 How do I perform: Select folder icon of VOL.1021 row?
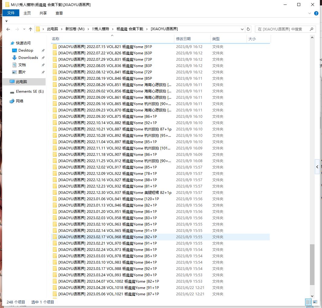point(55,294)
